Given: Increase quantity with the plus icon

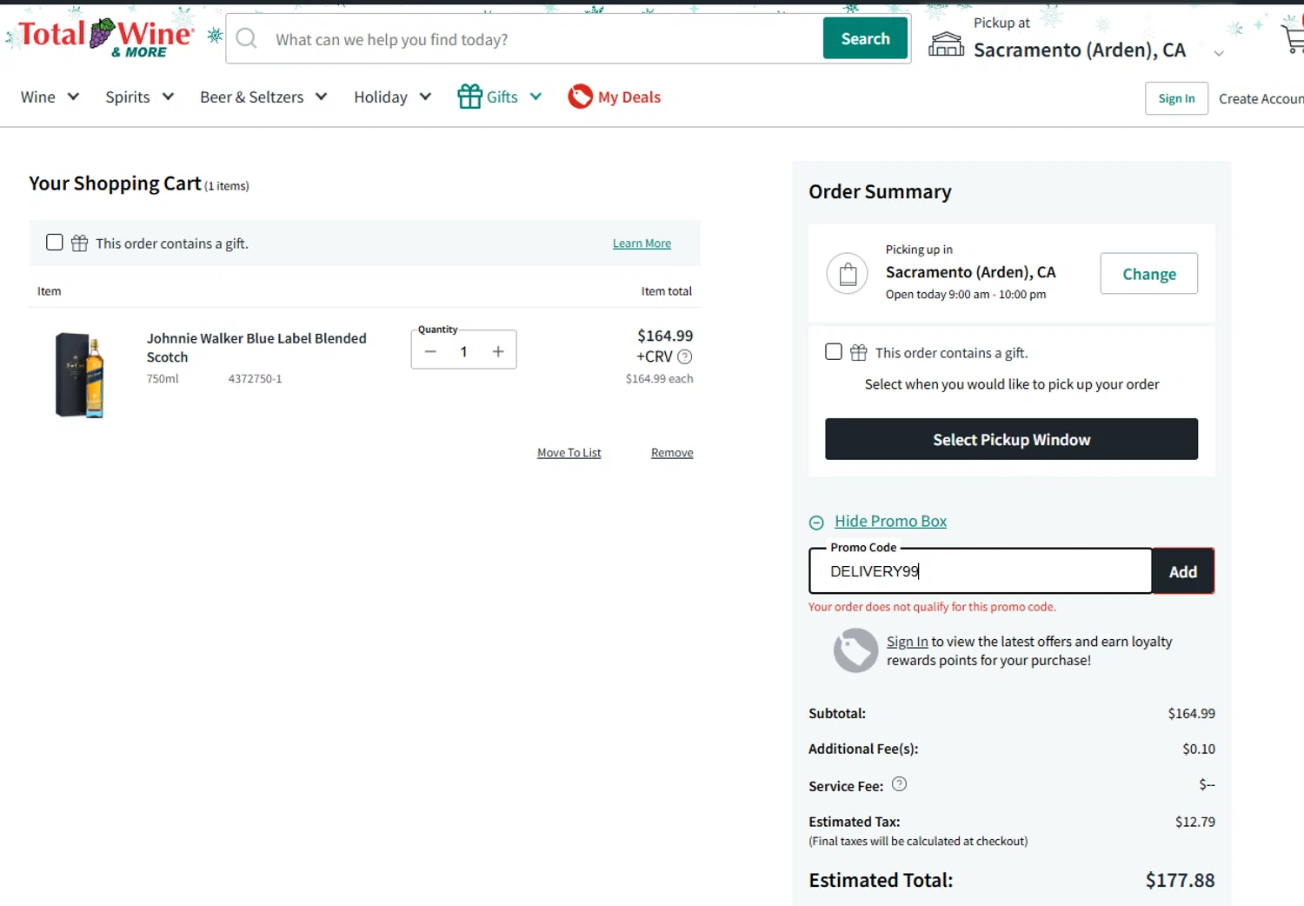Looking at the screenshot, I should pyautogui.click(x=498, y=351).
